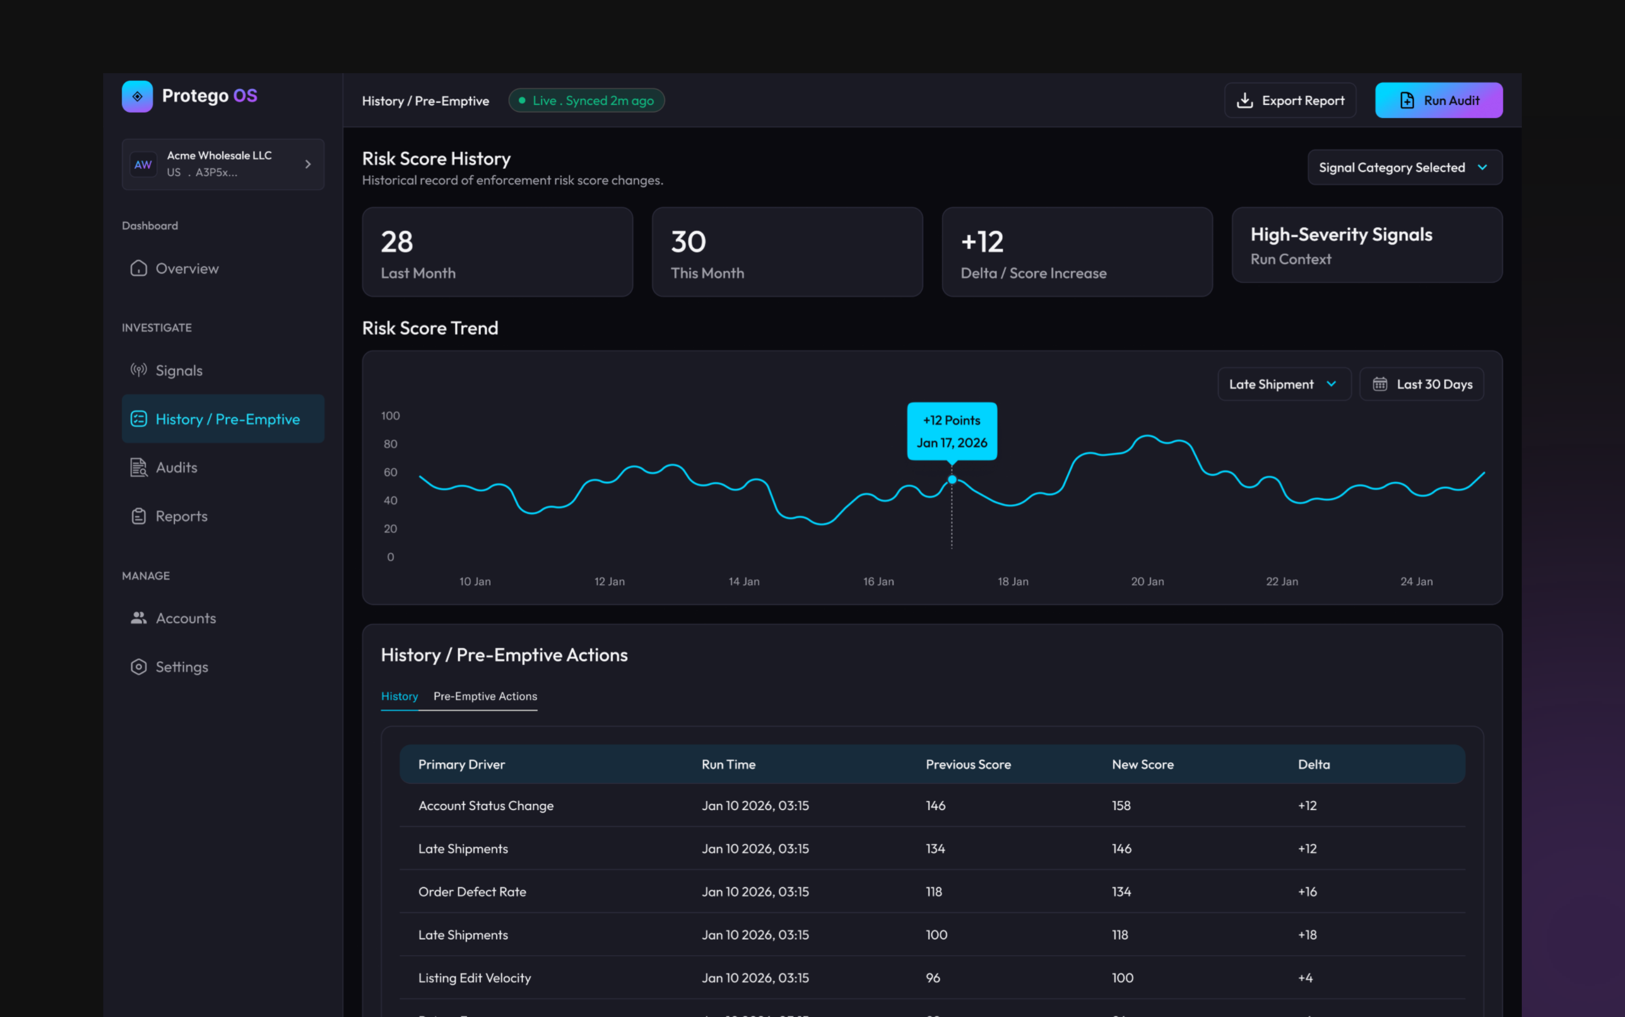1625x1017 pixels.
Task: Select the Order Defect Rate row
Action: tap(932, 892)
